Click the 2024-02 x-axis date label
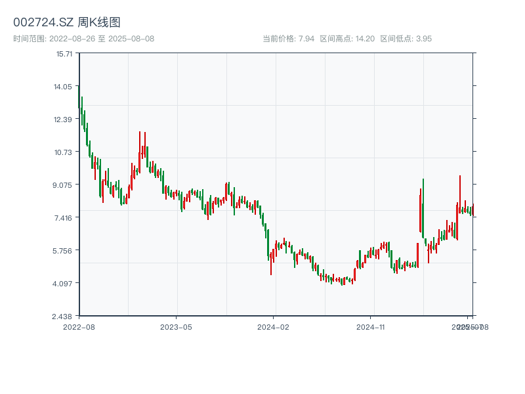Image resolution: width=525 pixels, height=394 pixels. click(274, 326)
